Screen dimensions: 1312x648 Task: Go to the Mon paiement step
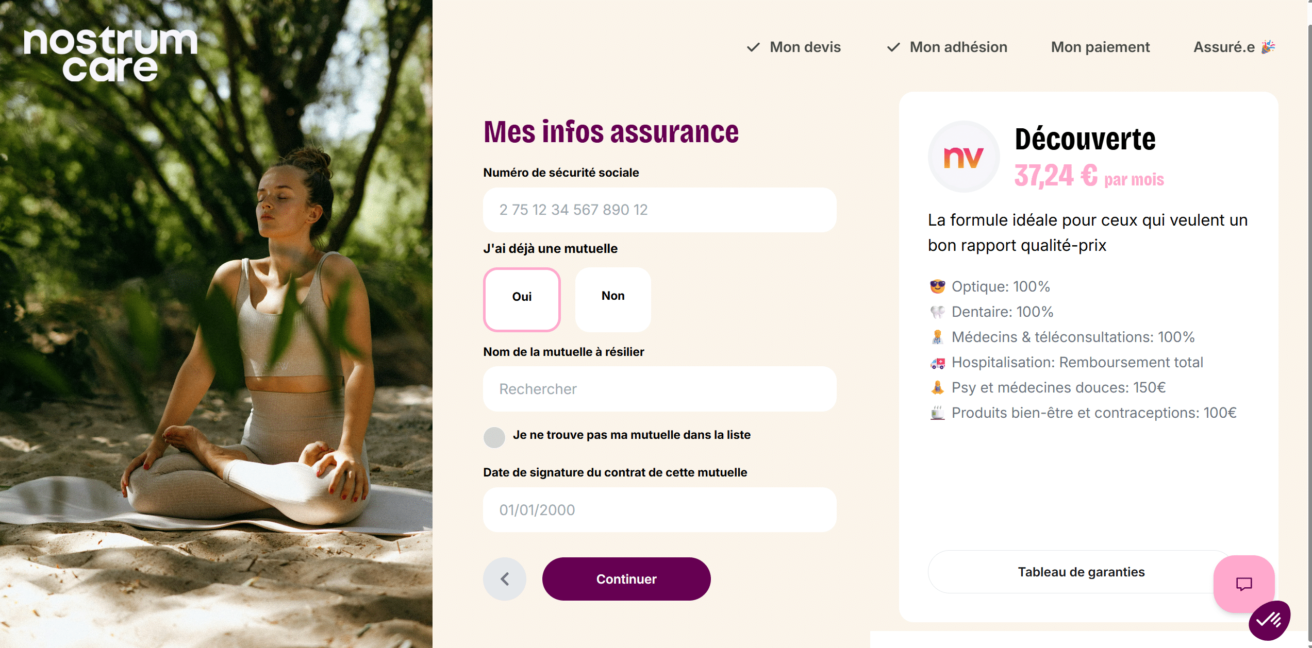point(1100,47)
